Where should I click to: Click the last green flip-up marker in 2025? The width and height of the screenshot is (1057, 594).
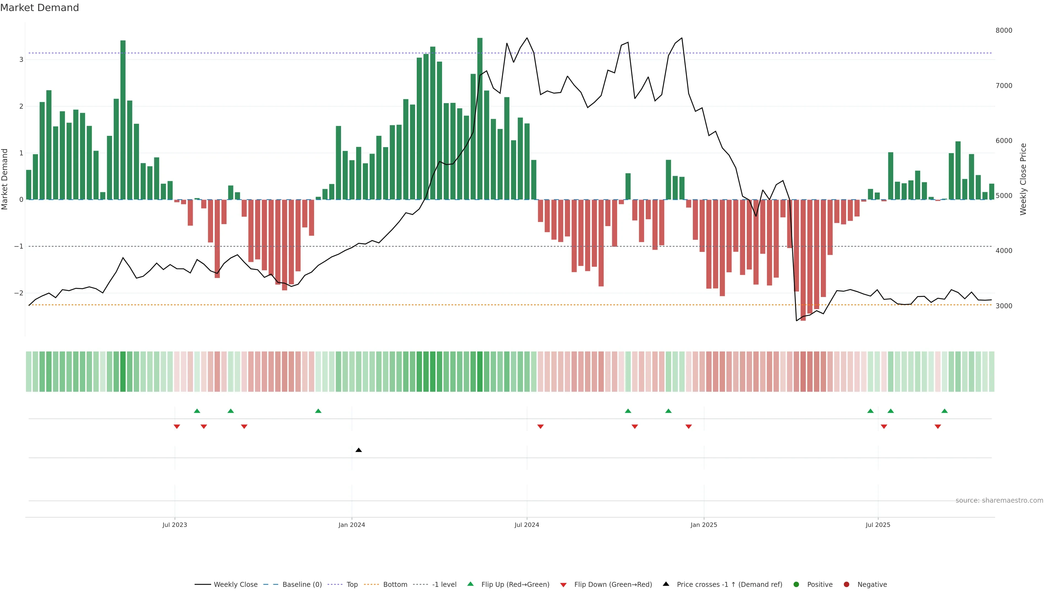coord(945,411)
